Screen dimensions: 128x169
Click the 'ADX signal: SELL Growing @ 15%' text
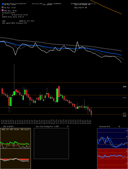click(x=14, y=23)
